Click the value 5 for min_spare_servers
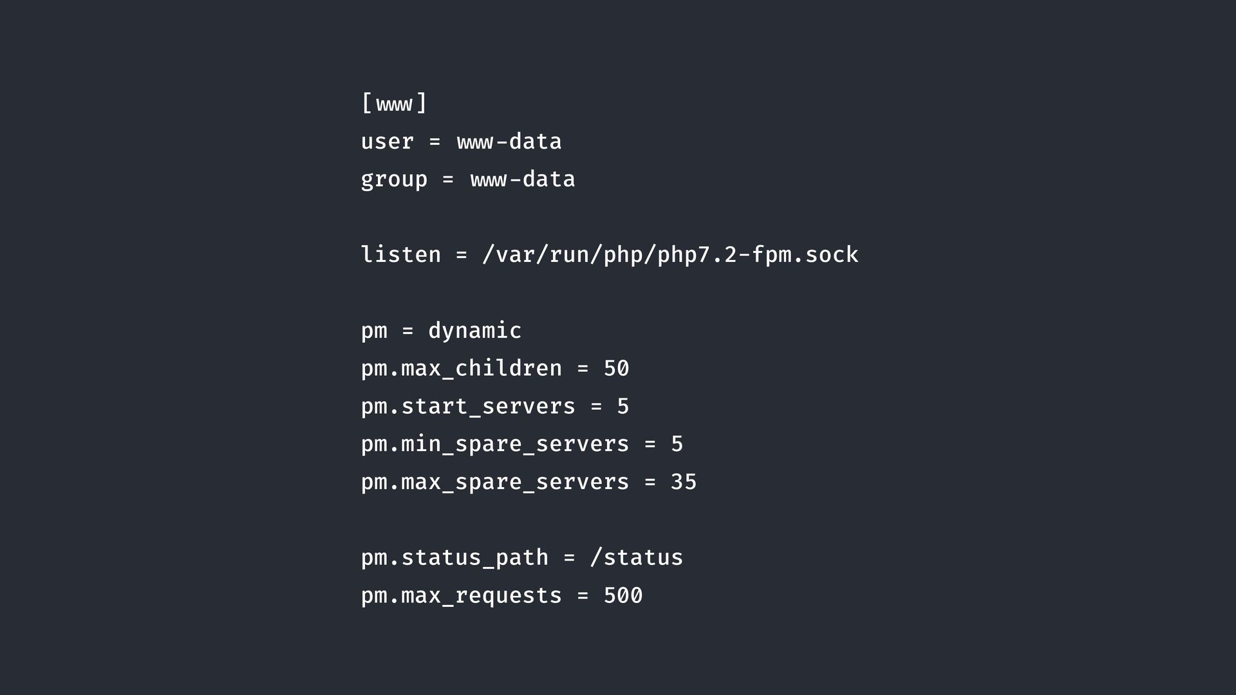Image resolution: width=1236 pixels, height=695 pixels. click(x=677, y=444)
